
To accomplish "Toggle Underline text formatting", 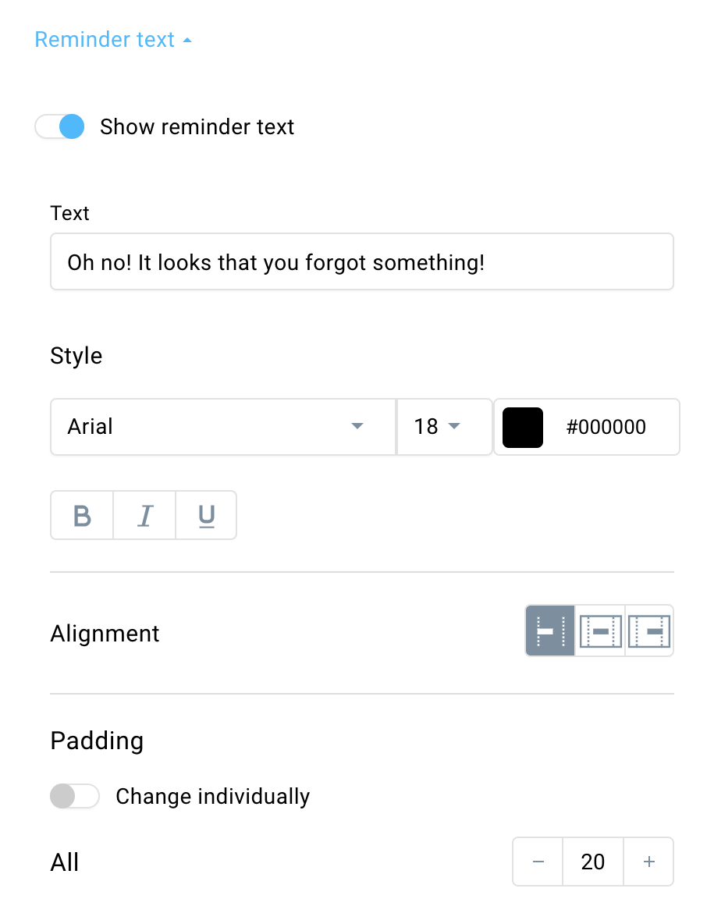I will tap(207, 515).
